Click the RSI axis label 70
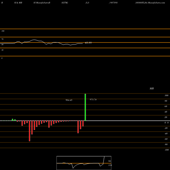The image size is (170, 170). click(2, 39)
